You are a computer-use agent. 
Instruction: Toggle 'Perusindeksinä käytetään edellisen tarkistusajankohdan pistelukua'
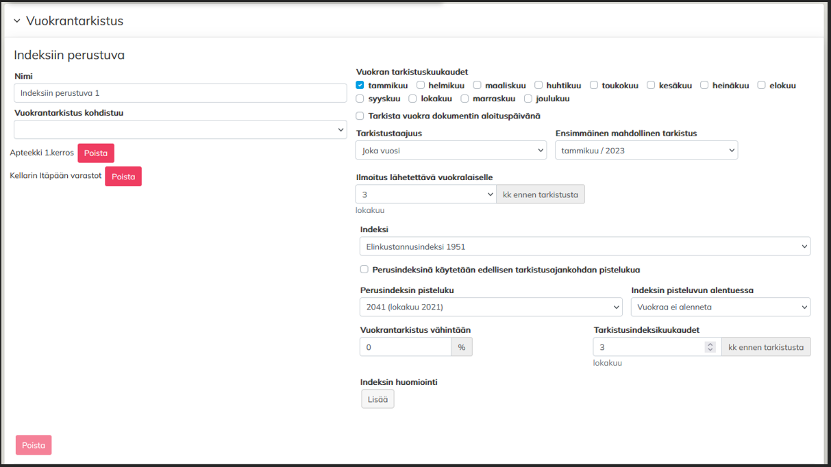(364, 270)
